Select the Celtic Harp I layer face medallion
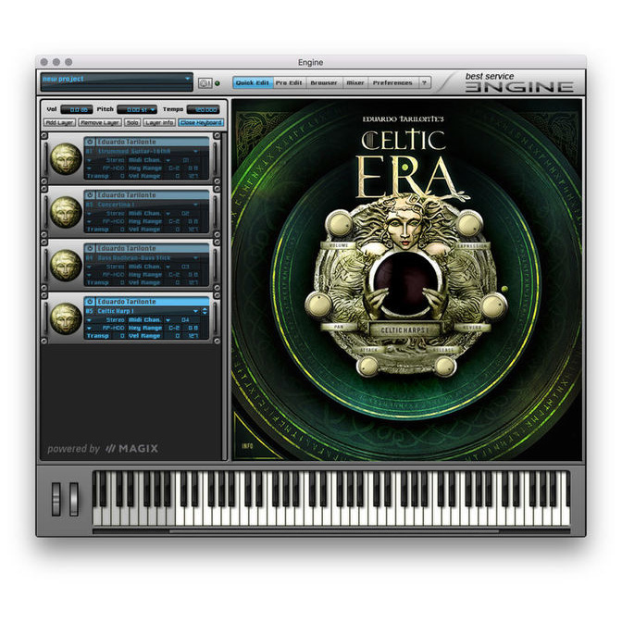 point(66,318)
